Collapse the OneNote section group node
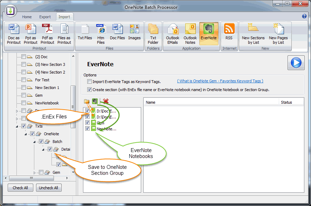Screen dimensions: 311x206 point(26,134)
